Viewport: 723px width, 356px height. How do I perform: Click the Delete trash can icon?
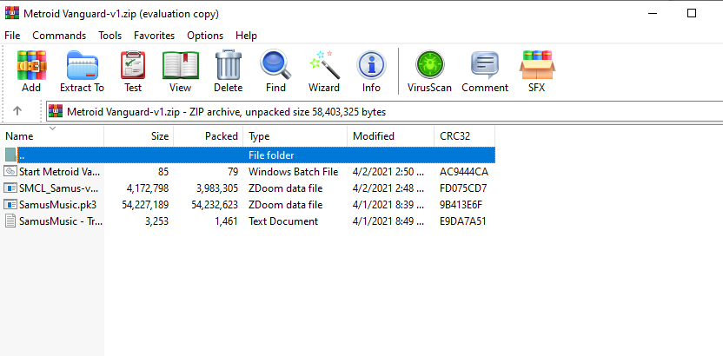point(229,65)
